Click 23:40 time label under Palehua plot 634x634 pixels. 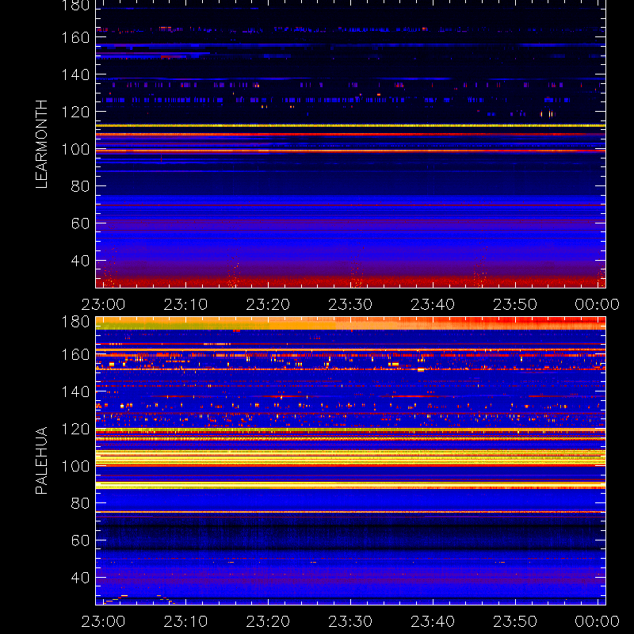click(433, 621)
